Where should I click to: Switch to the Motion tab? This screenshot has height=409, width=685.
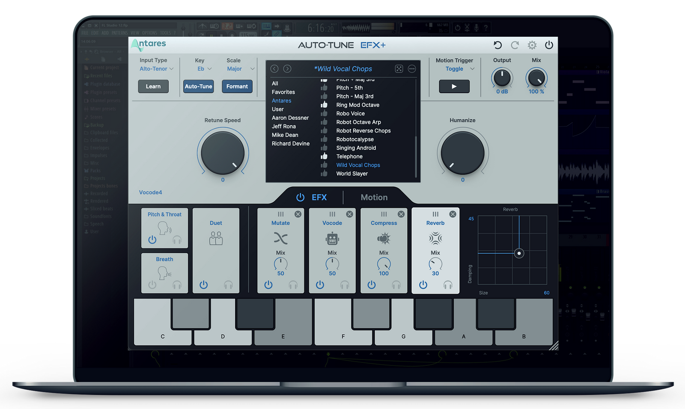(374, 197)
